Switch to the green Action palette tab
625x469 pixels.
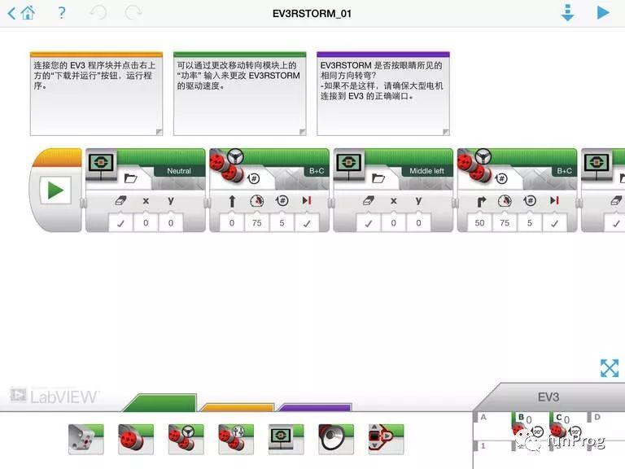[161, 403]
